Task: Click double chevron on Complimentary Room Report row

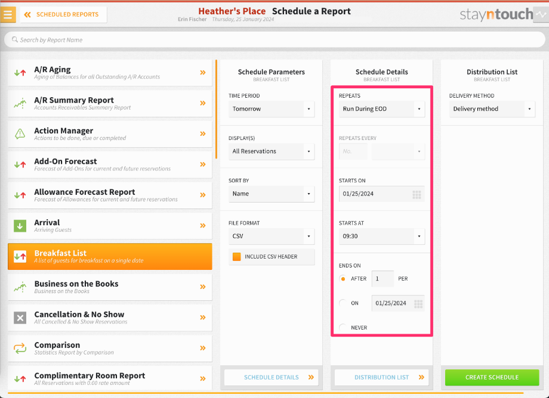Action: pyautogui.click(x=203, y=378)
